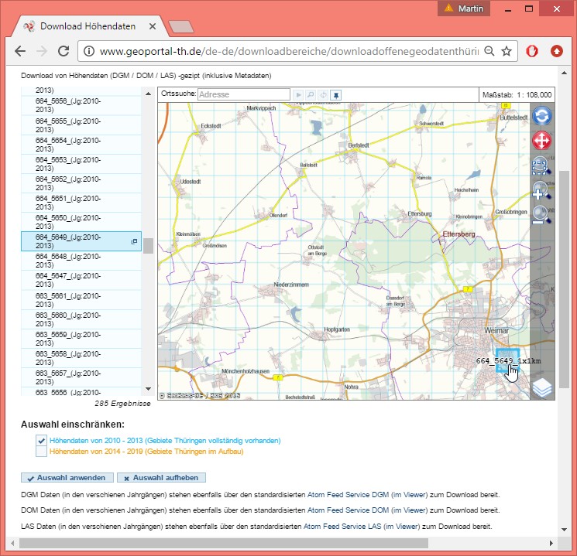The image size is (577, 556).
Task: Open popup icon on tile 664_5649 row
Action: [x=134, y=242]
